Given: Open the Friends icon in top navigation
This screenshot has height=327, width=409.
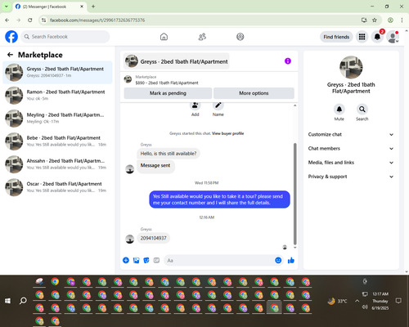Looking at the screenshot, I should 202,37.
